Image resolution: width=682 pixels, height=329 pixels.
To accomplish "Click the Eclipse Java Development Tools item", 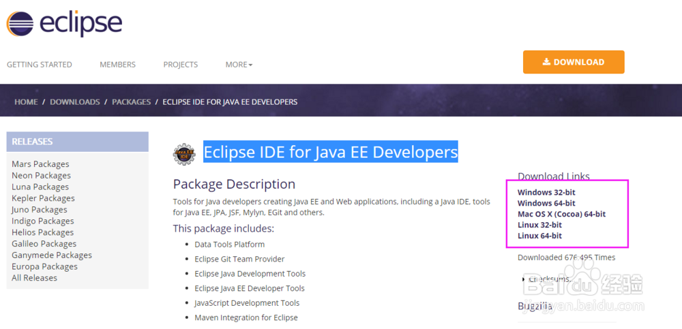I will 250,274.
